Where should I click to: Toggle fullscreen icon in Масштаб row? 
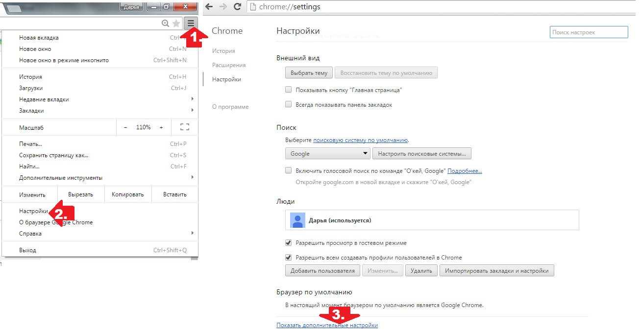(x=185, y=127)
